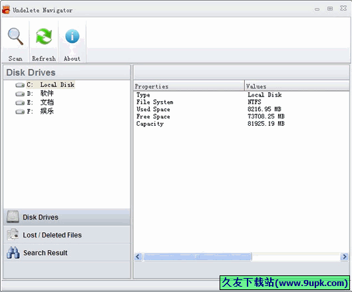
Task: Click the Free Space property row
Action: [242, 116]
